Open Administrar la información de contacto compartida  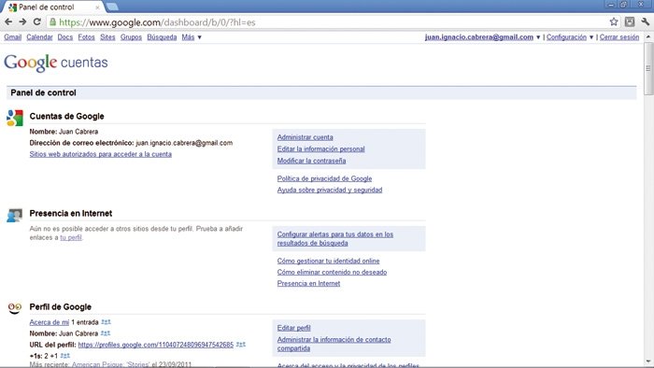334,344
